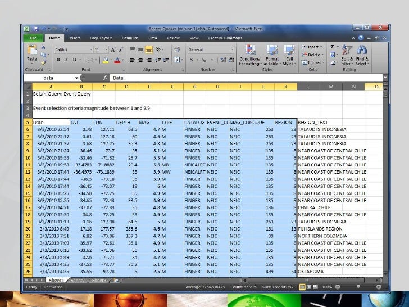Image resolution: width=409 pixels, height=307 pixels.
Task: Click the Orientation icon
Action: coord(158,49)
